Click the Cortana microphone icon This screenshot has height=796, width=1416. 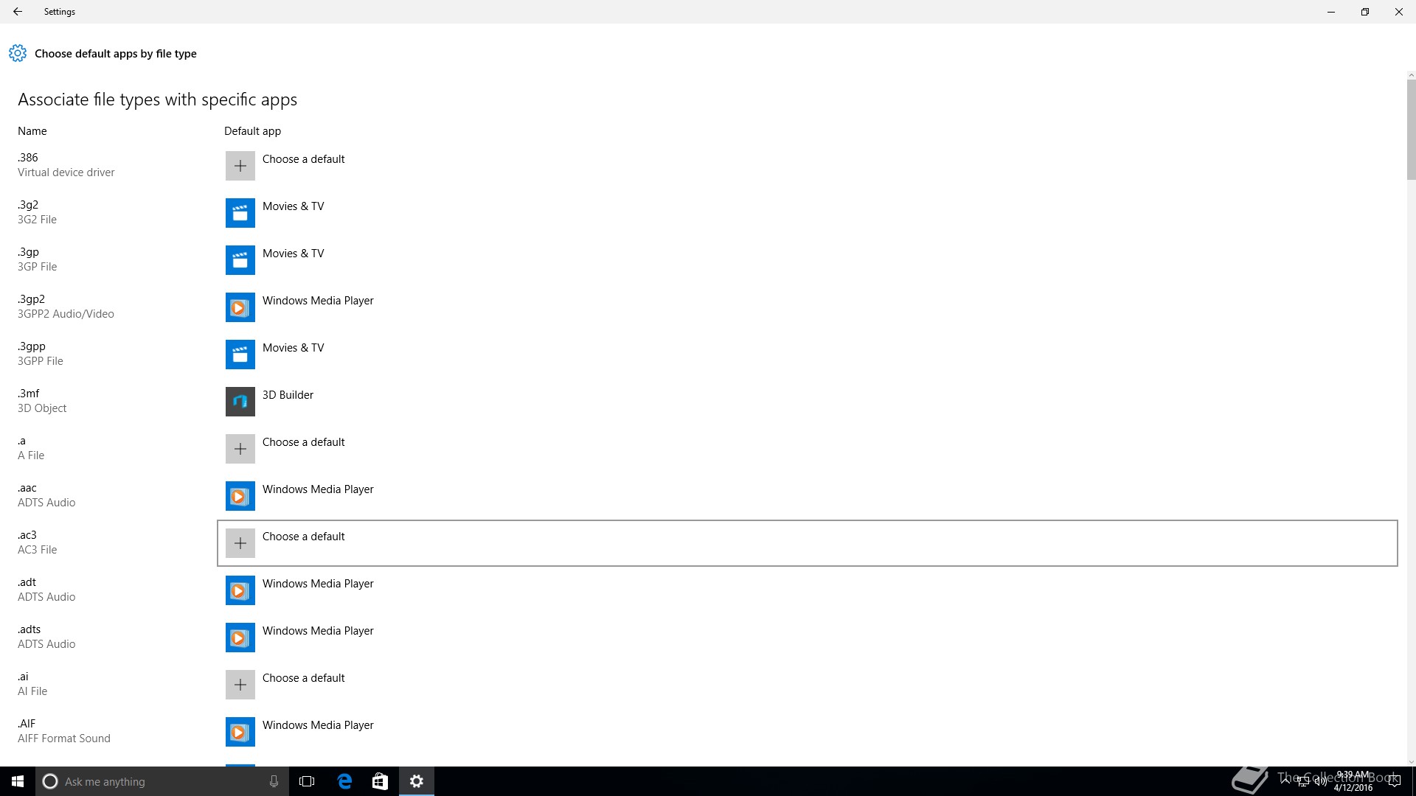(x=274, y=781)
